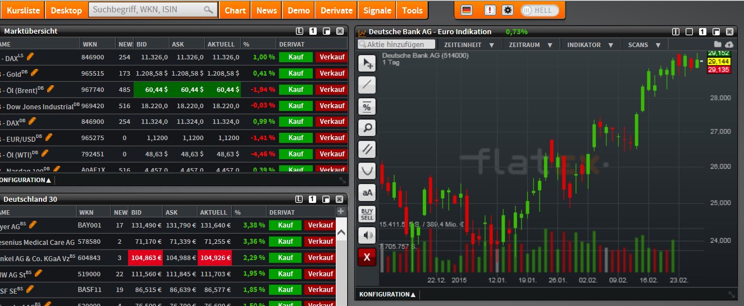Image resolution: width=744 pixels, height=306 pixels.
Task: Select WKN cell 969420 in Marktübersicht
Action: (93, 105)
